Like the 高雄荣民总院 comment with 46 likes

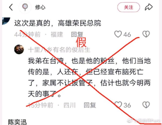[x=118, y=34]
